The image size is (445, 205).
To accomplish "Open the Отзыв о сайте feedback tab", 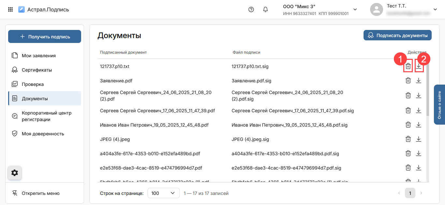I will pyautogui.click(x=439, y=105).
